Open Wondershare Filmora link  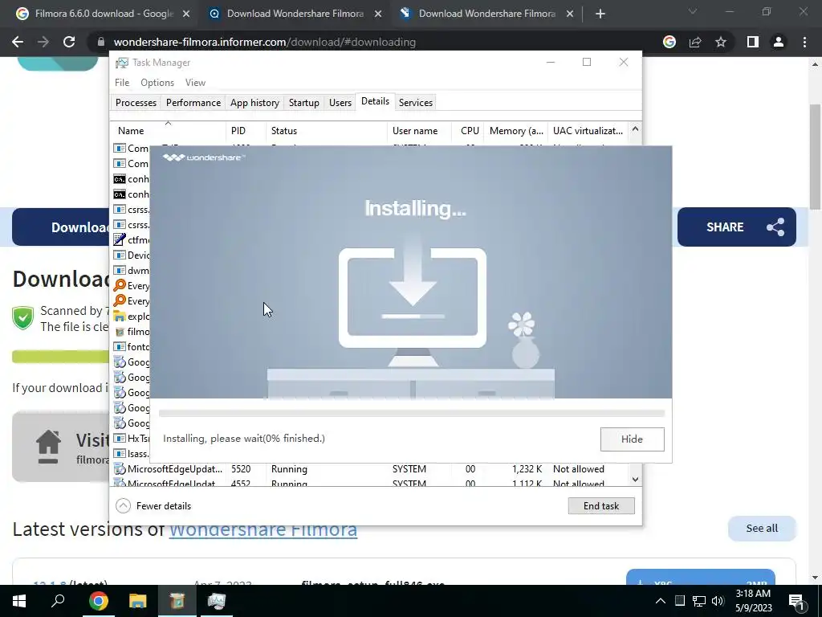[263, 529]
